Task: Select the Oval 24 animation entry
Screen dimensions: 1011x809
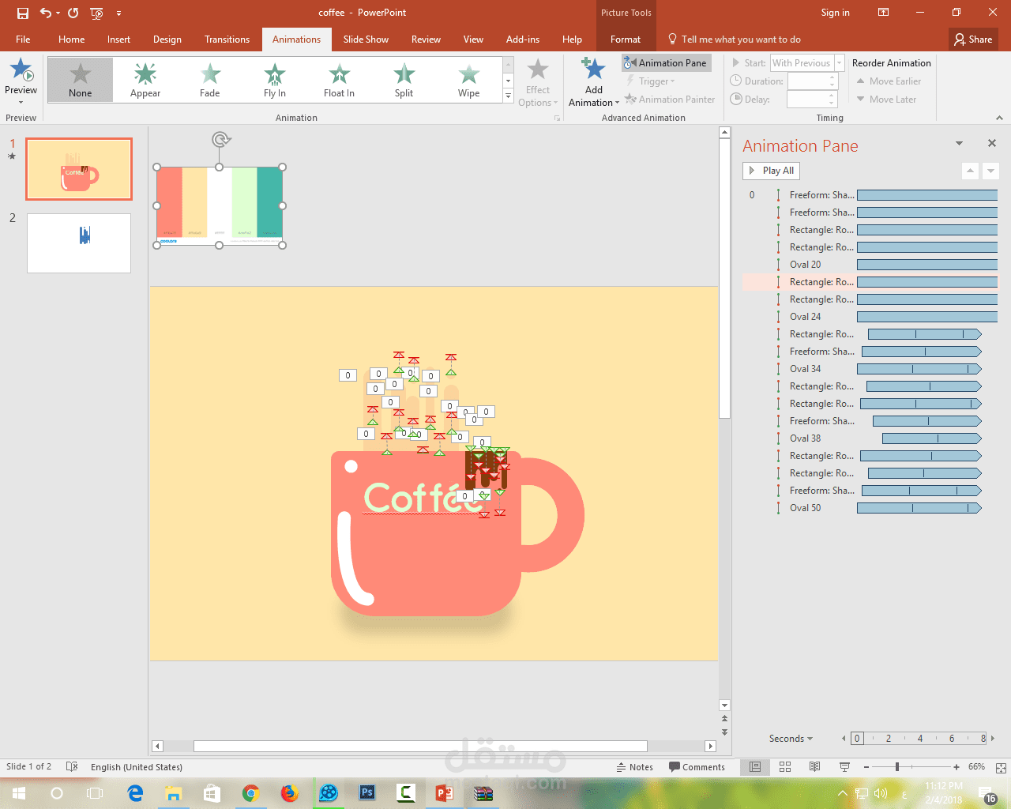Action: [870, 317]
